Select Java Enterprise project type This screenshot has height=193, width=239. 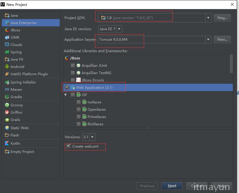pos(31,23)
